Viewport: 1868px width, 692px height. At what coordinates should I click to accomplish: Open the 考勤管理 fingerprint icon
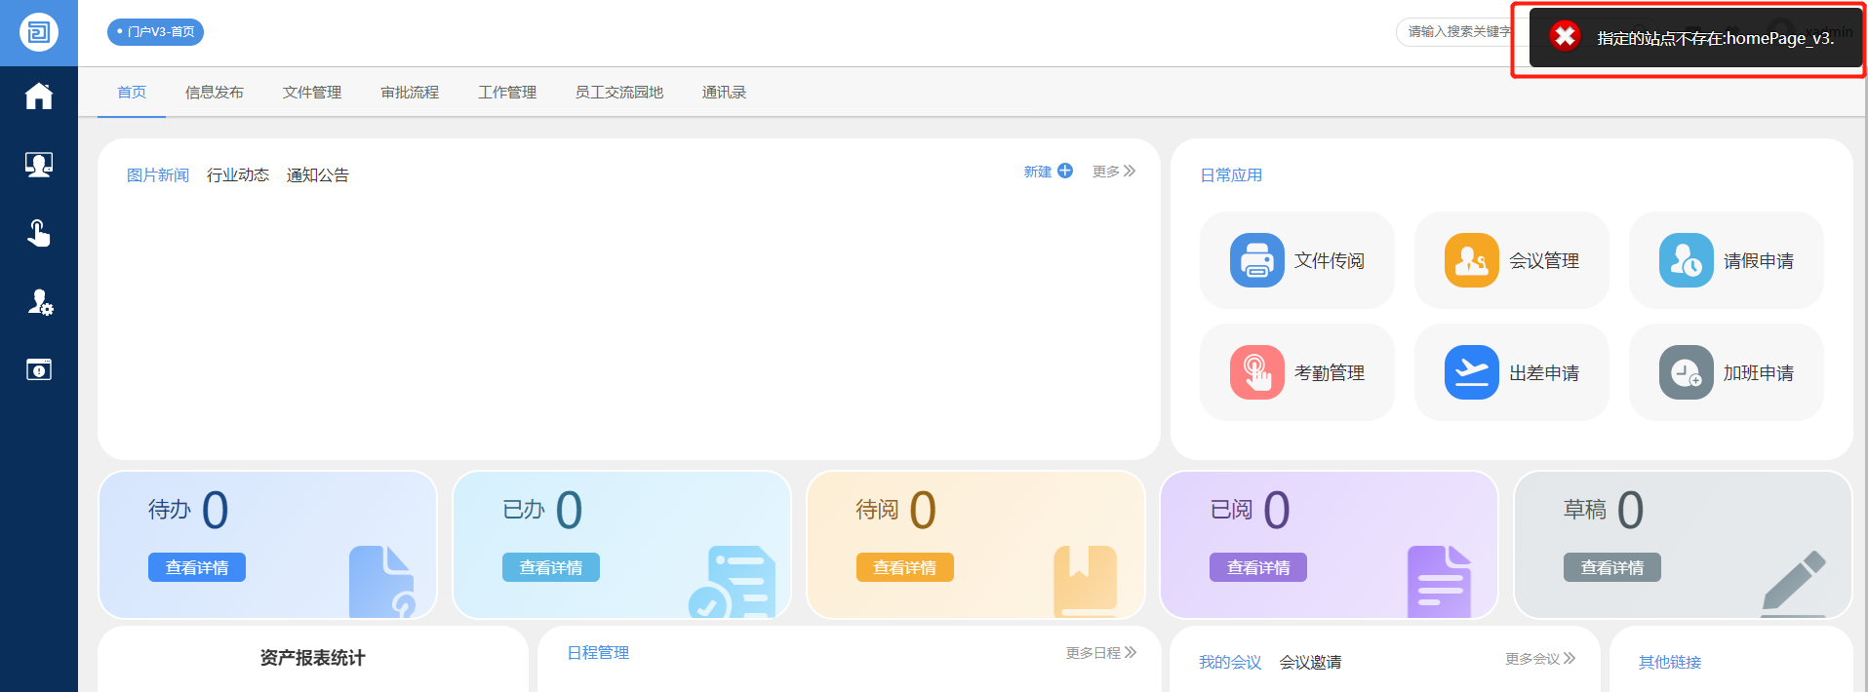[x=1257, y=372]
